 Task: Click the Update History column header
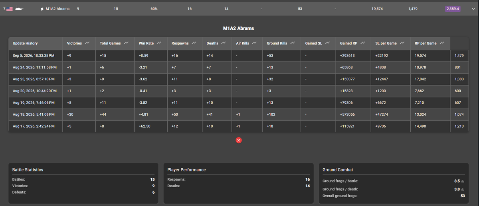click(x=25, y=43)
